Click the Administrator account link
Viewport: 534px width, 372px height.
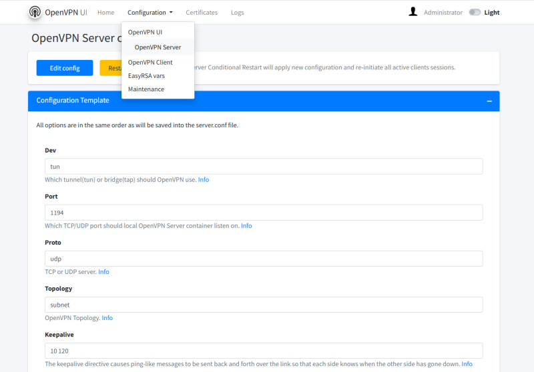coord(443,12)
